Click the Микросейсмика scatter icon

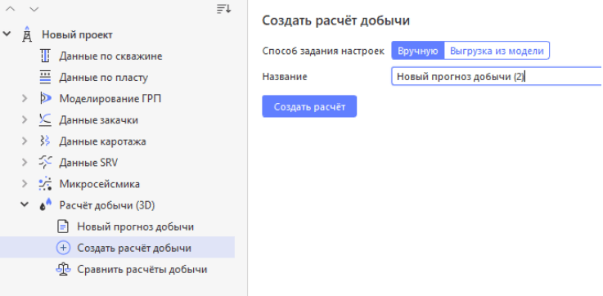pos(45,184)
